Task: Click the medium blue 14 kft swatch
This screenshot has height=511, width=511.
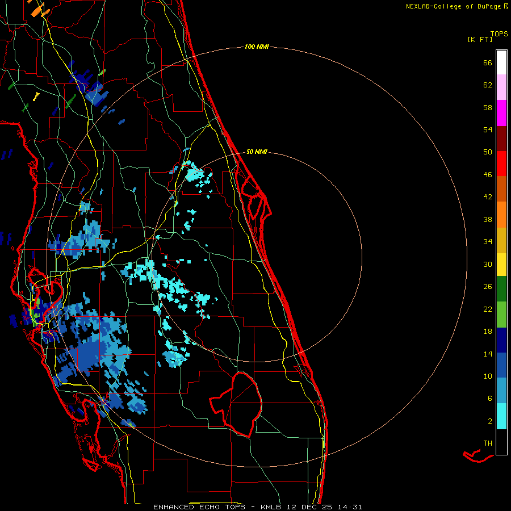Action: coord(501,365)
